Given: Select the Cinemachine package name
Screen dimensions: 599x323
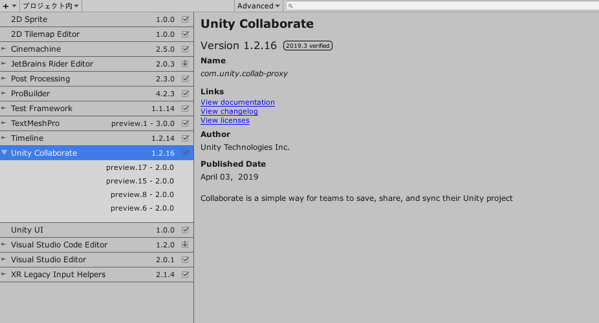Looking at the screenshot, I should click(x=36, y=49).
